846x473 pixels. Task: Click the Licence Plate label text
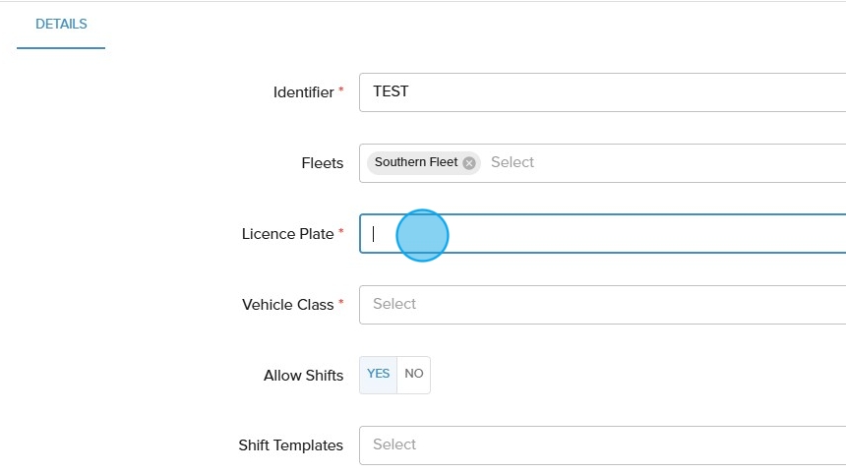tap(287, 234)
